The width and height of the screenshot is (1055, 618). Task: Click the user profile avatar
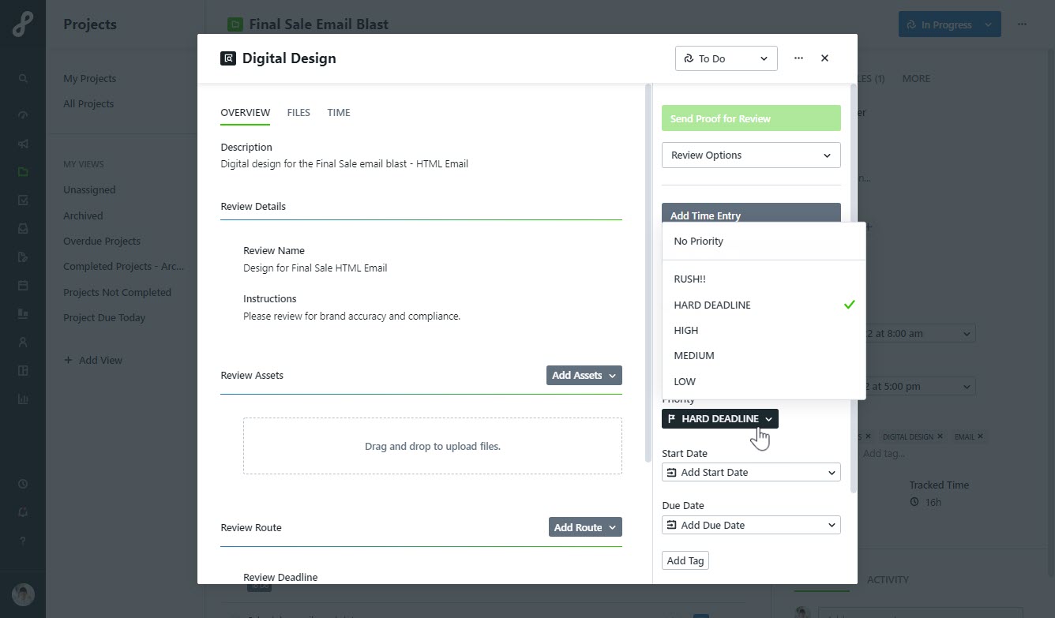[23, 594]
